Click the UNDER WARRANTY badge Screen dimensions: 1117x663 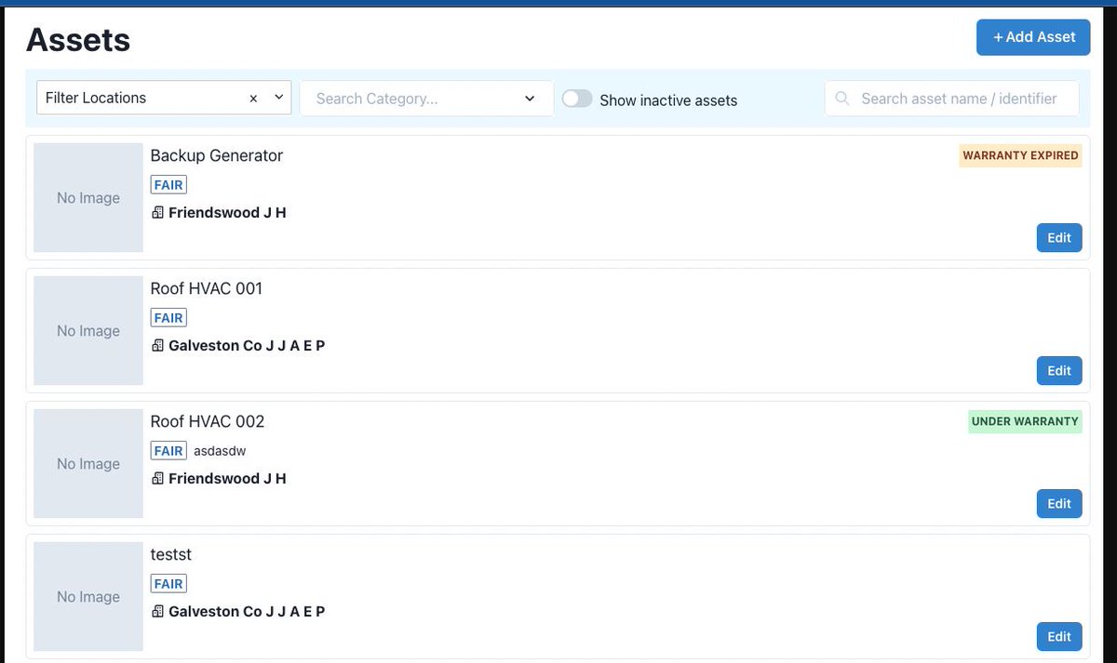pos(1025,421)
